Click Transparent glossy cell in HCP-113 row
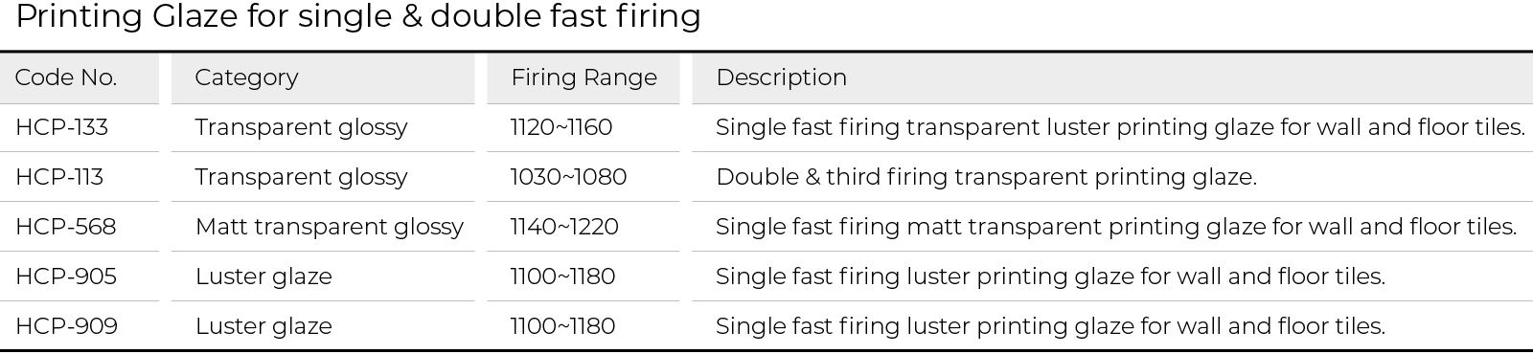 pyautogui.click(x=301, y=177)
